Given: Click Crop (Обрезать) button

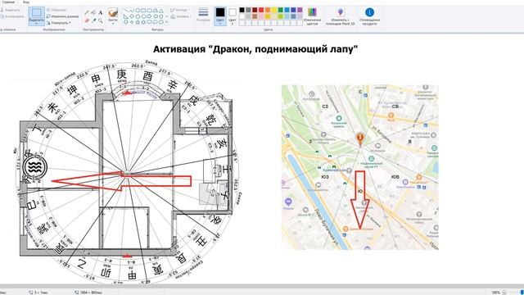Looking at the screenshot, I should 56,10.
